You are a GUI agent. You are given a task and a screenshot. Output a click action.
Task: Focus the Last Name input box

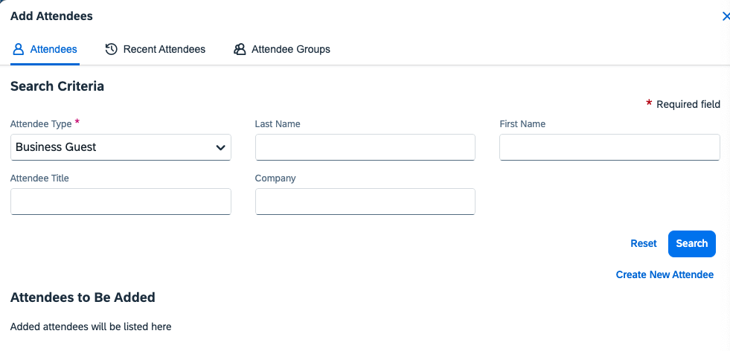pos(365,147)
